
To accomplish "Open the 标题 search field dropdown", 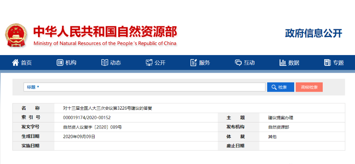I will click(x=33, y=87).
